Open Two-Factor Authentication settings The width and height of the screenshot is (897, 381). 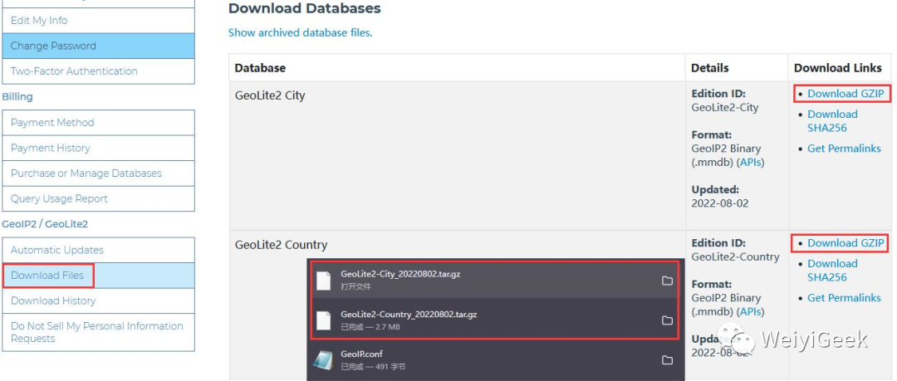coord(98,71)
